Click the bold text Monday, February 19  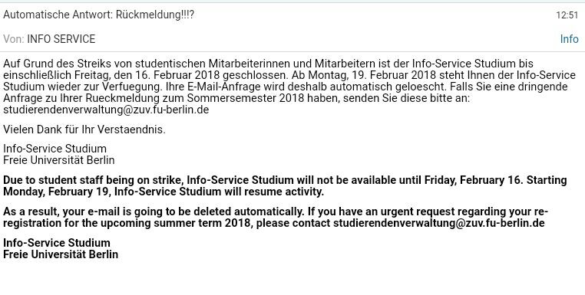click(x=57, y=192)
